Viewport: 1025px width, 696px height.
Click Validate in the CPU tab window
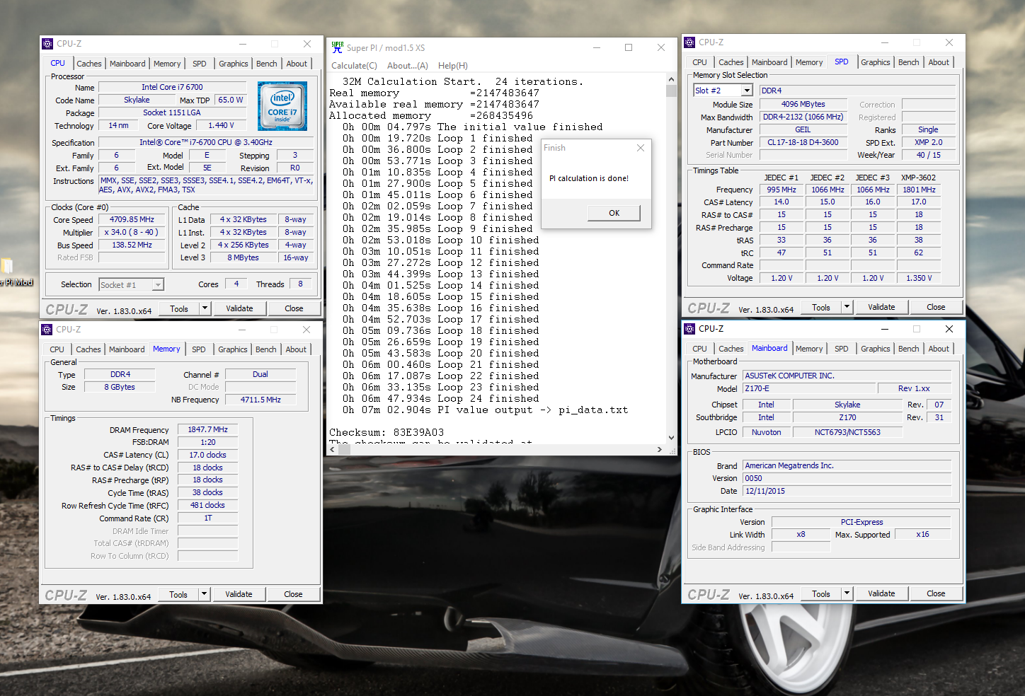click(x=239, y=308)
